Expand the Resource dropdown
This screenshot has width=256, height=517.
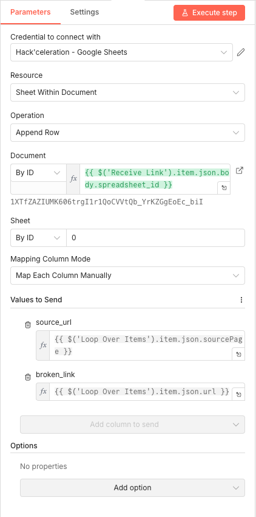(x=127, y=92)
